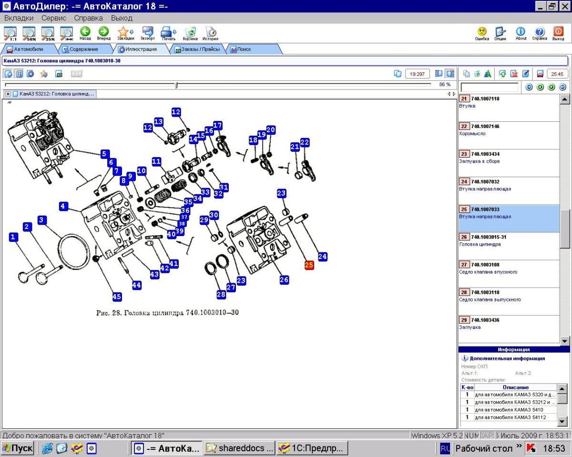Click the parts list scrollbar down arrow
This screenshot has width=572, height=457.
click(565, 340)
